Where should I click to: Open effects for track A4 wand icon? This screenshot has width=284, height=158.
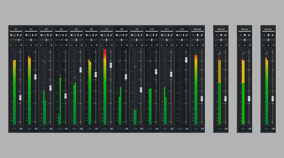click(66, 35)
